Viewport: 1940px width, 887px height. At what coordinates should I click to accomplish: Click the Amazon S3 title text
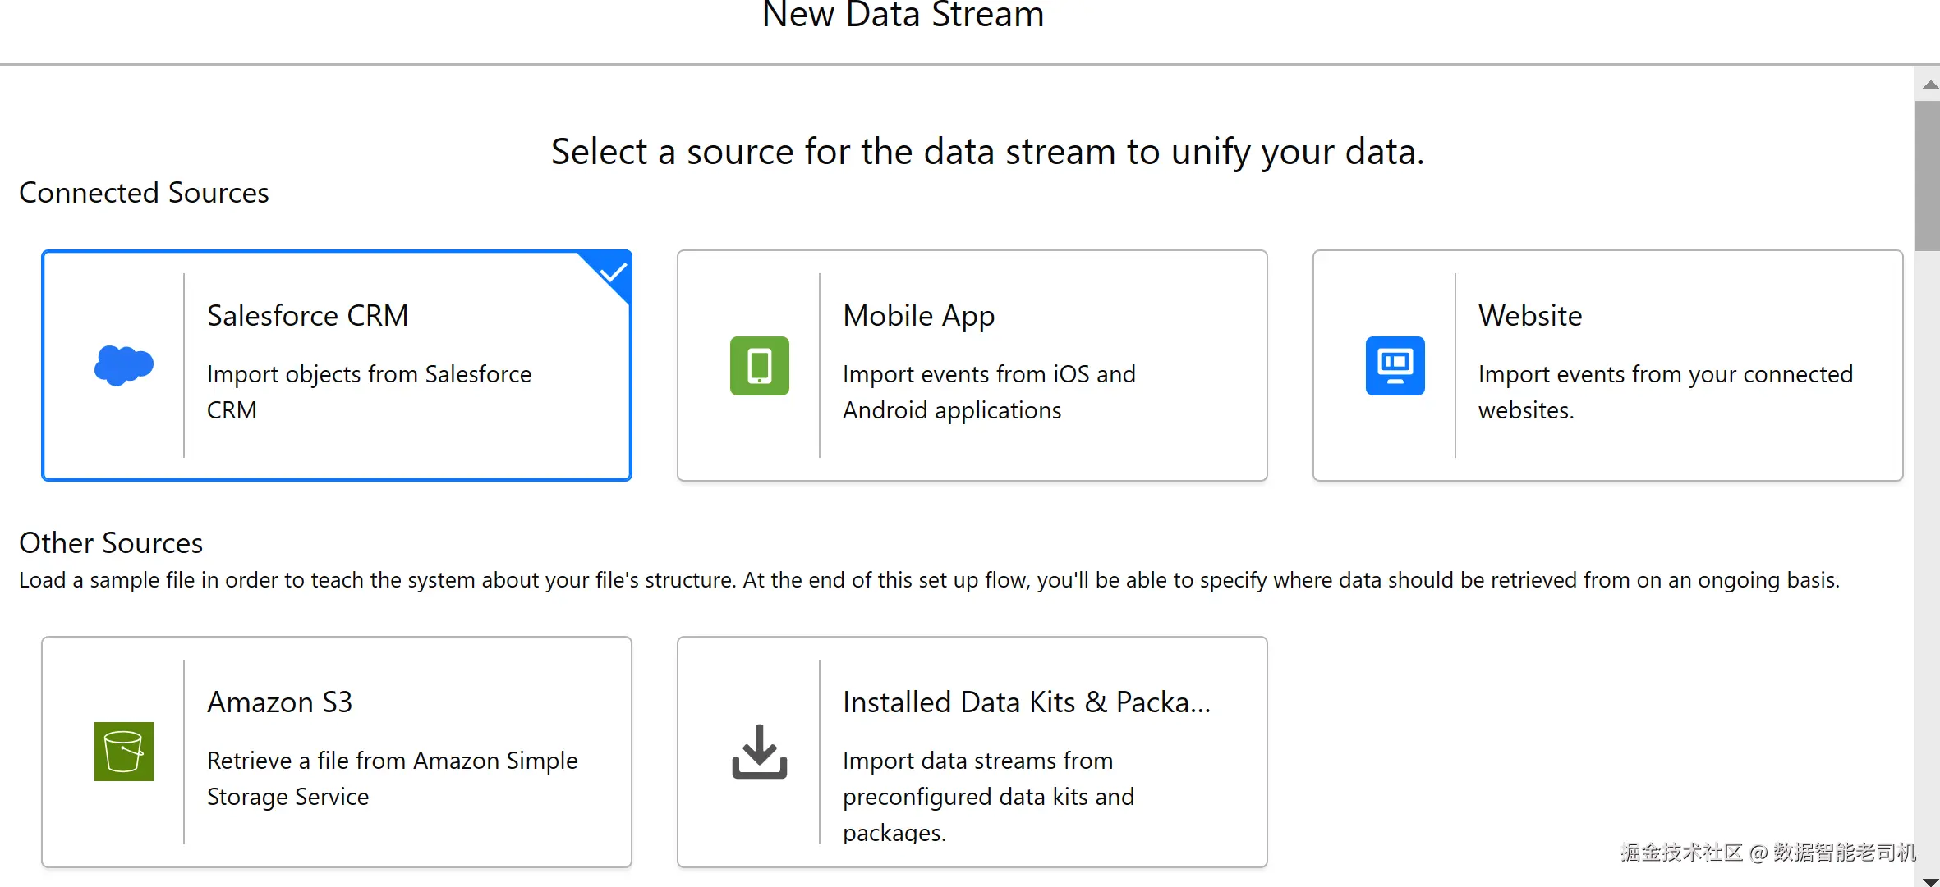pos(280,702)
